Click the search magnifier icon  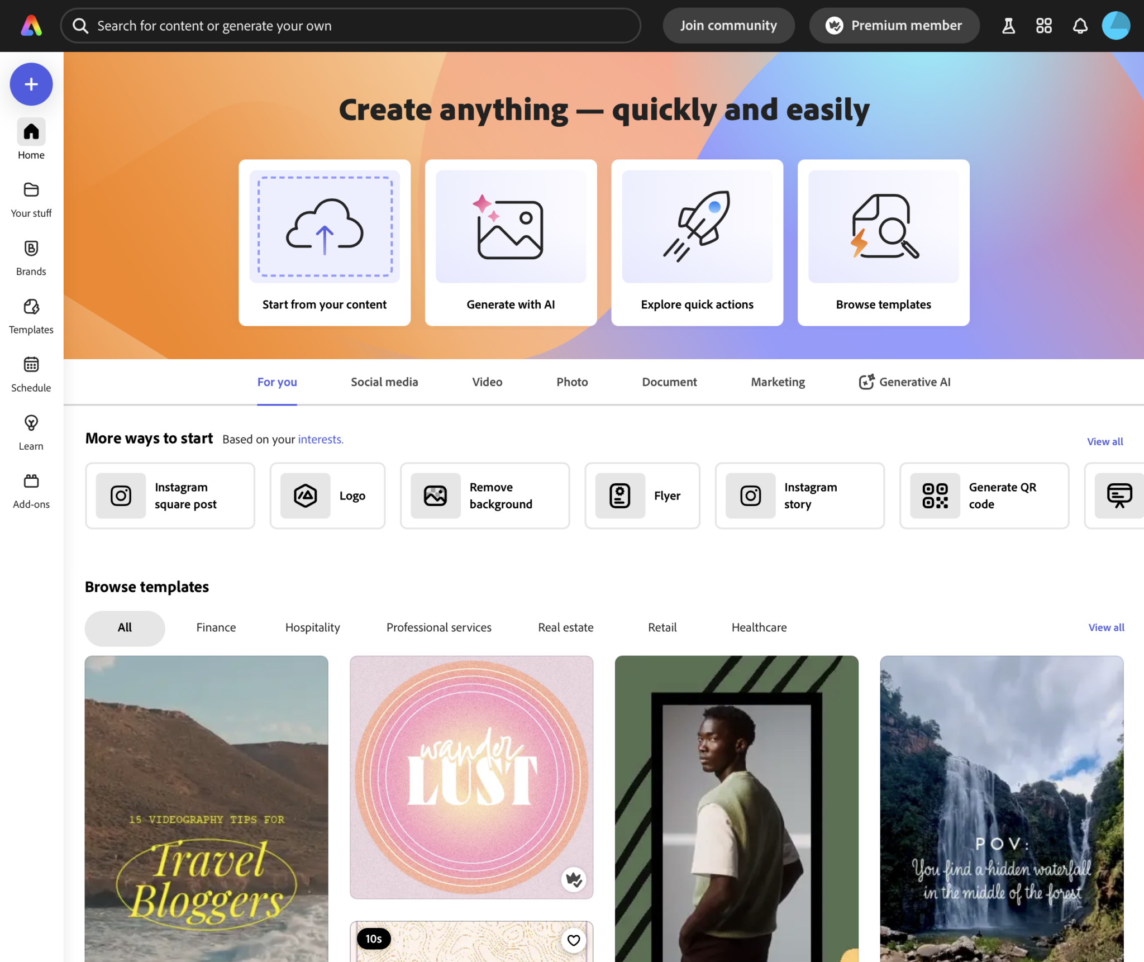80,26
